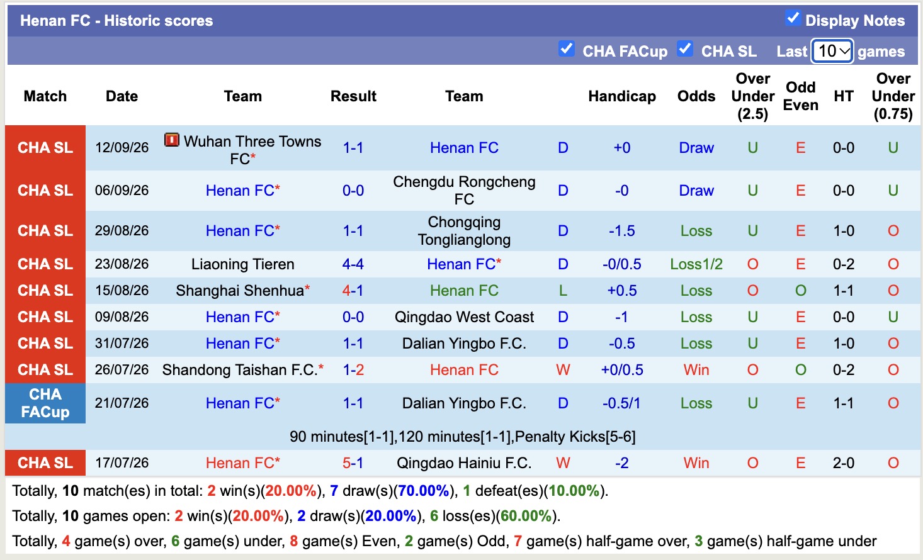Click the -2 handicap value

click(x=622, y=463)
